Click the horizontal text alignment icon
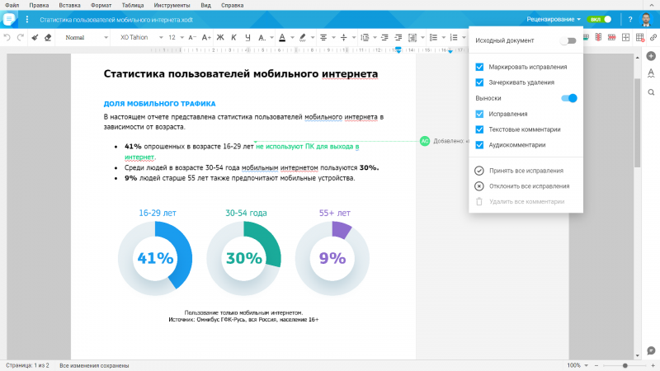The width and height of the screenshot is (660, 371). point(323,37)
